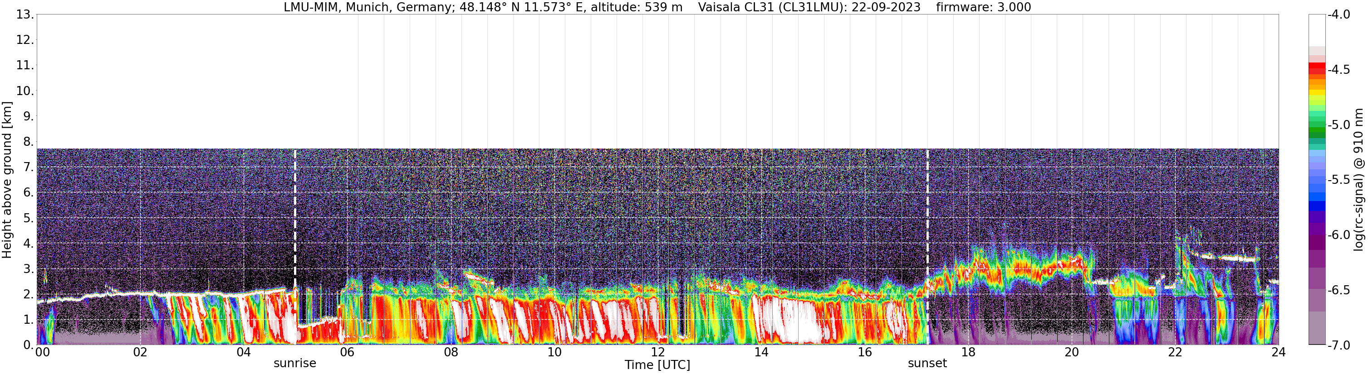Click the colorbar tick label '-5.5'

click(1338, 180)
